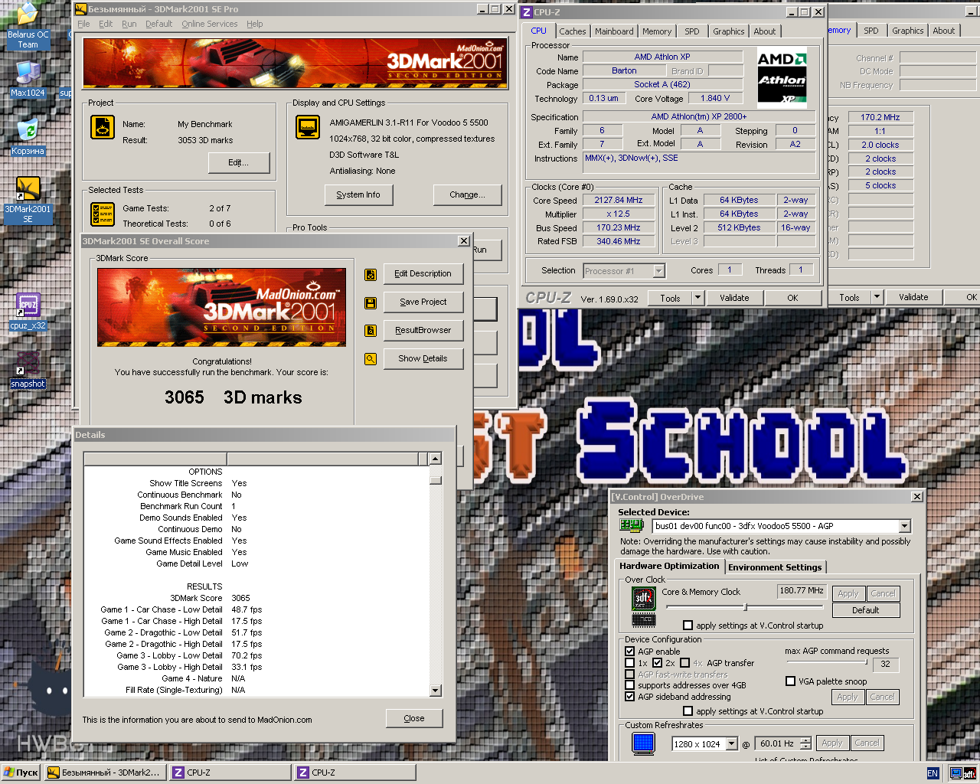Switch to the Mainboard tab in CPU-Z
Viewport: 980px width, 784px height.
coord(614,31)
